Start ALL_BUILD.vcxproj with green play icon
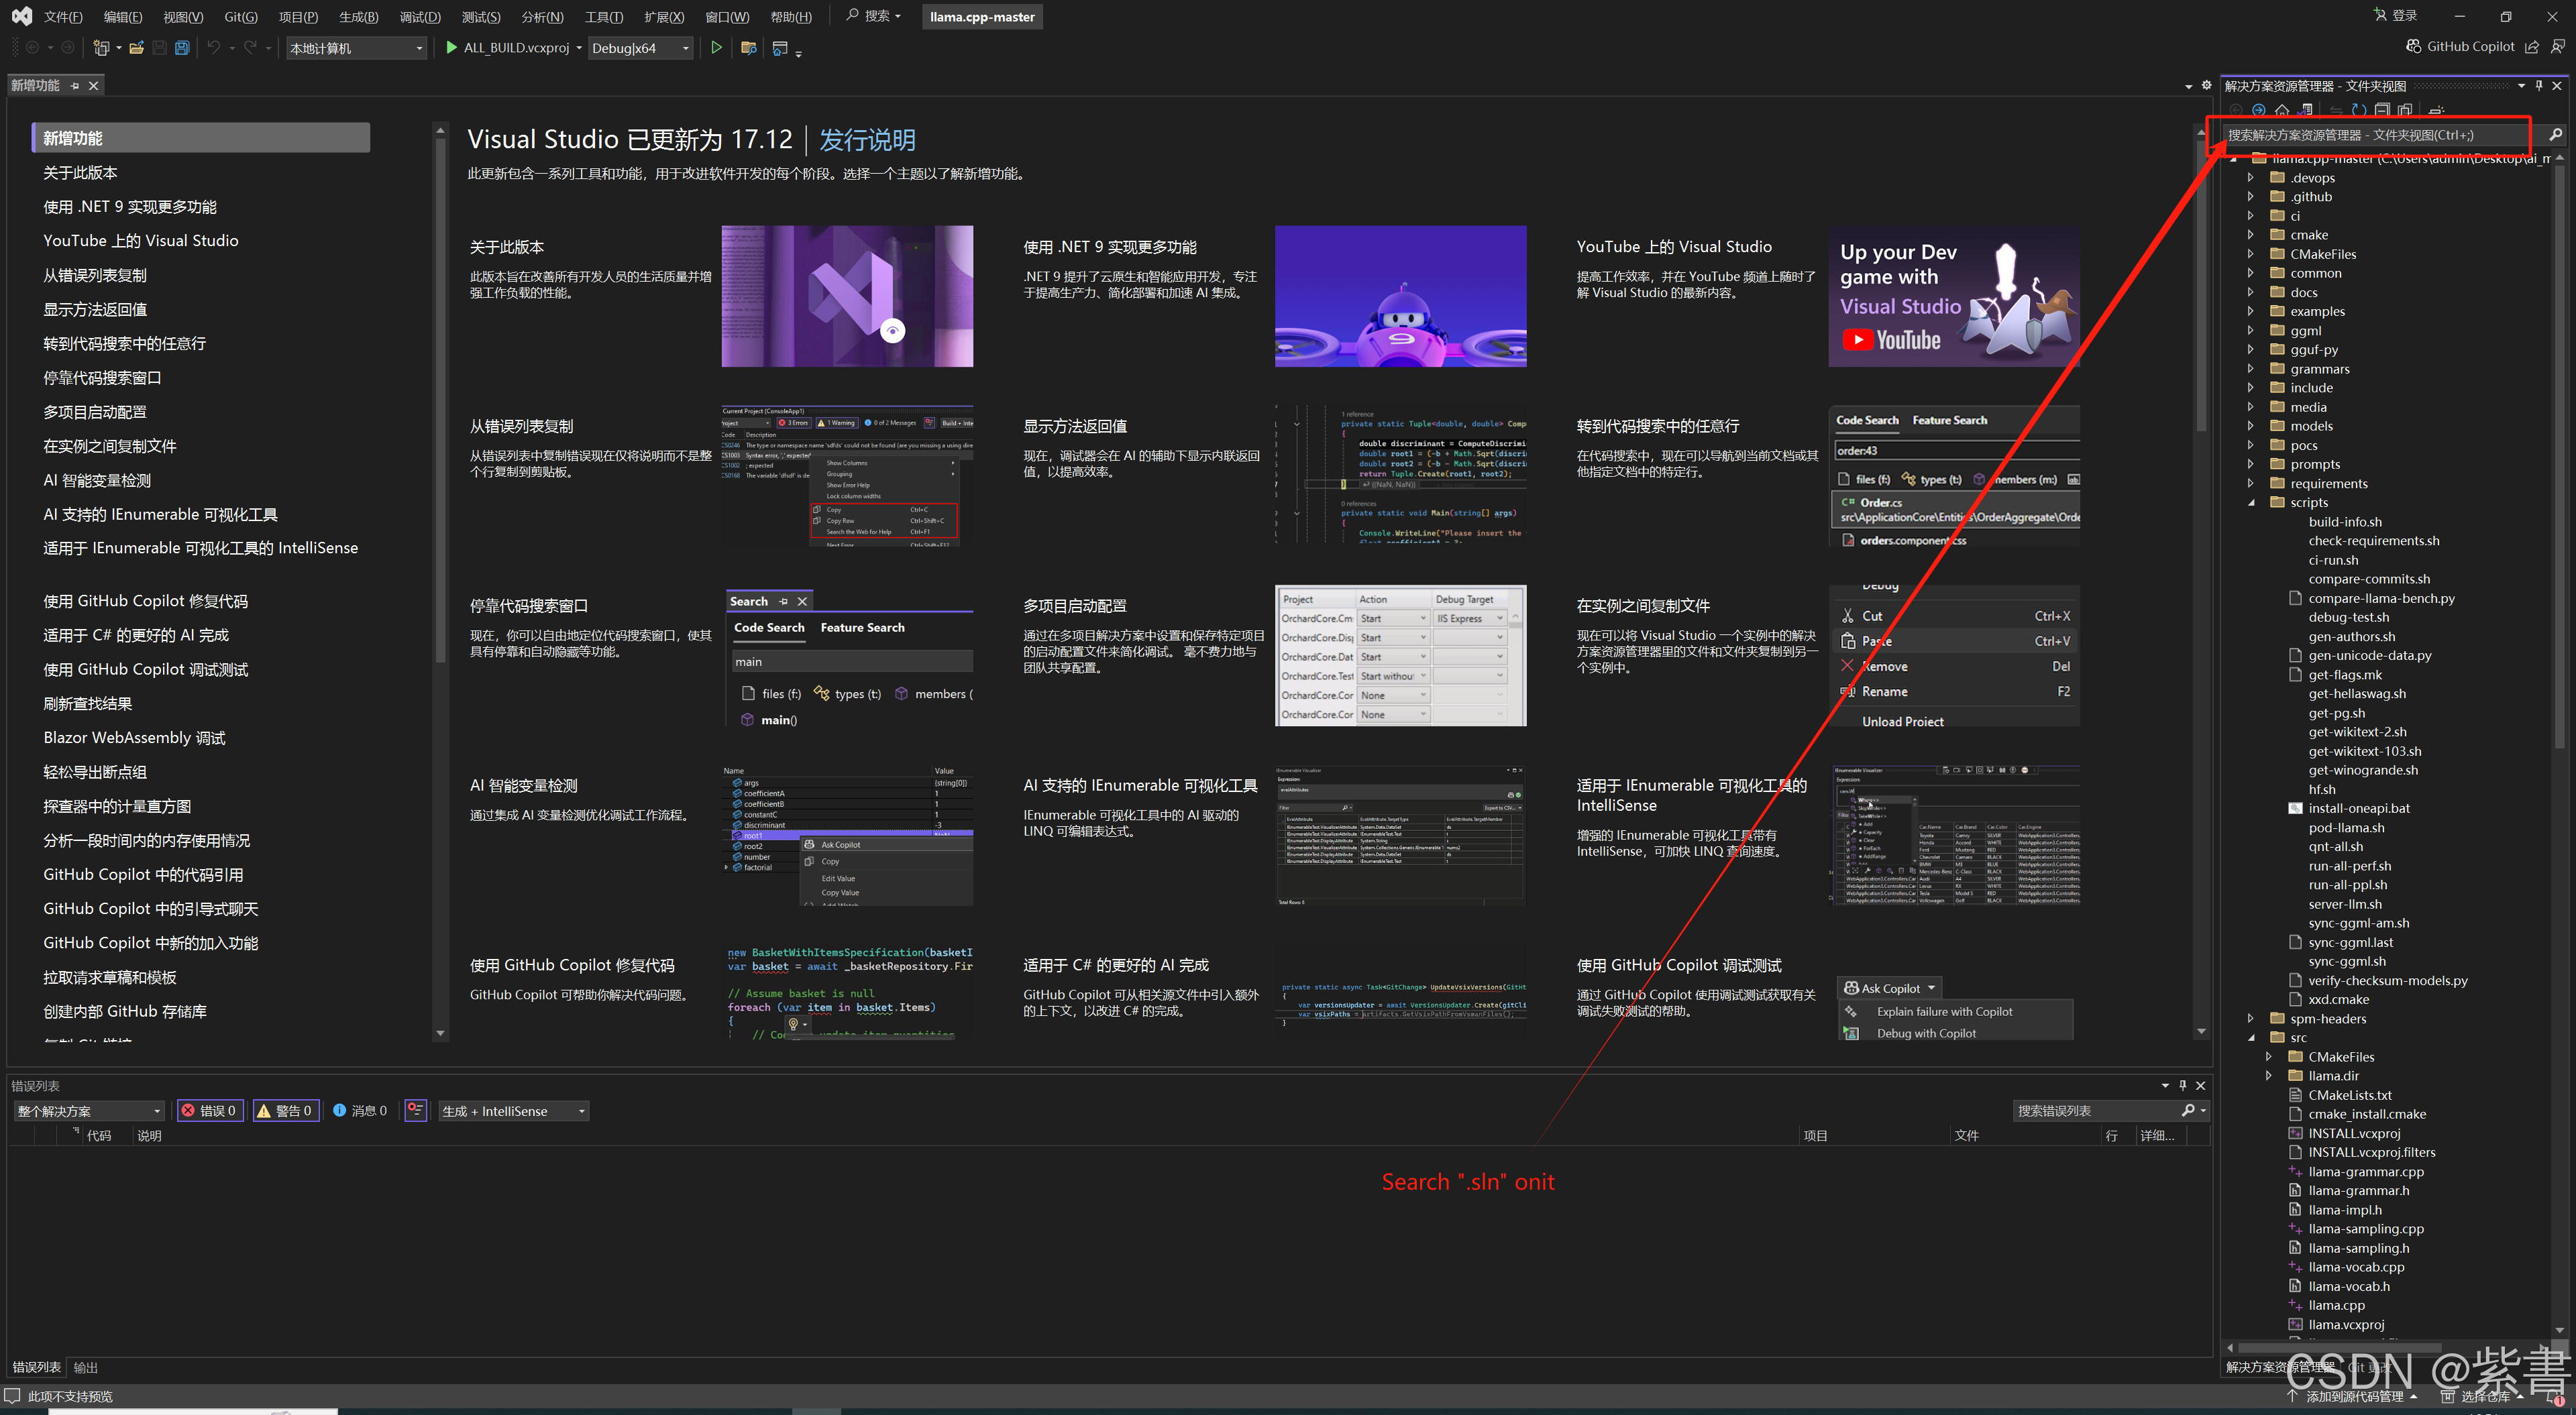Viewport: 2576px width, 1415px height. pyautogui.click(x=451, y=47)
